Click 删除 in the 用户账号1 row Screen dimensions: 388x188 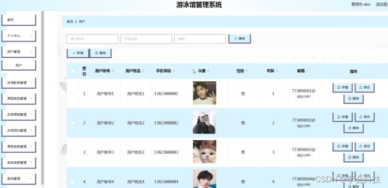(x=354, y=99)
